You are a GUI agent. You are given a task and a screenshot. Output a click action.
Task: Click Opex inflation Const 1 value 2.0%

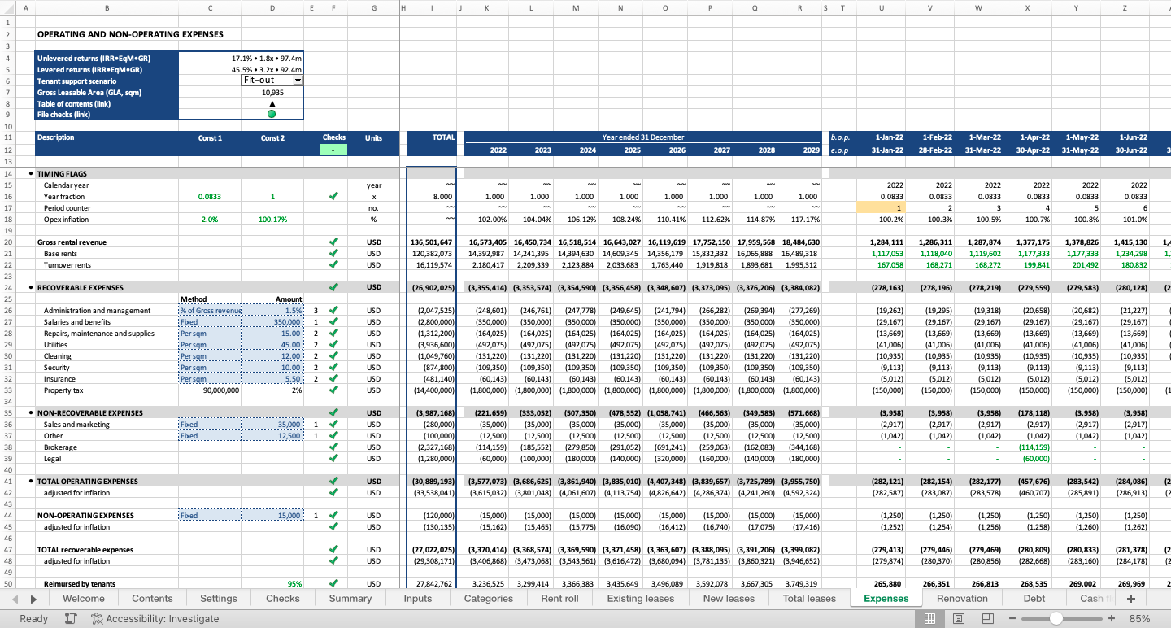(x=210, y=220)
